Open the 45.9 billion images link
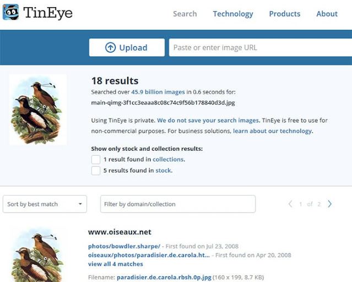Image resolution: width=352 pixels, height=282 pixels. (x=158, y=92)
